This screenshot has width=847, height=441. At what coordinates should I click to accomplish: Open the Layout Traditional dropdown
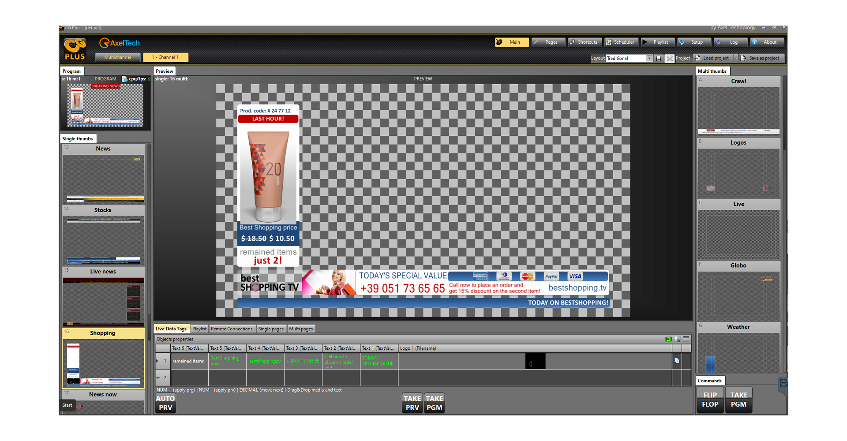649,58
